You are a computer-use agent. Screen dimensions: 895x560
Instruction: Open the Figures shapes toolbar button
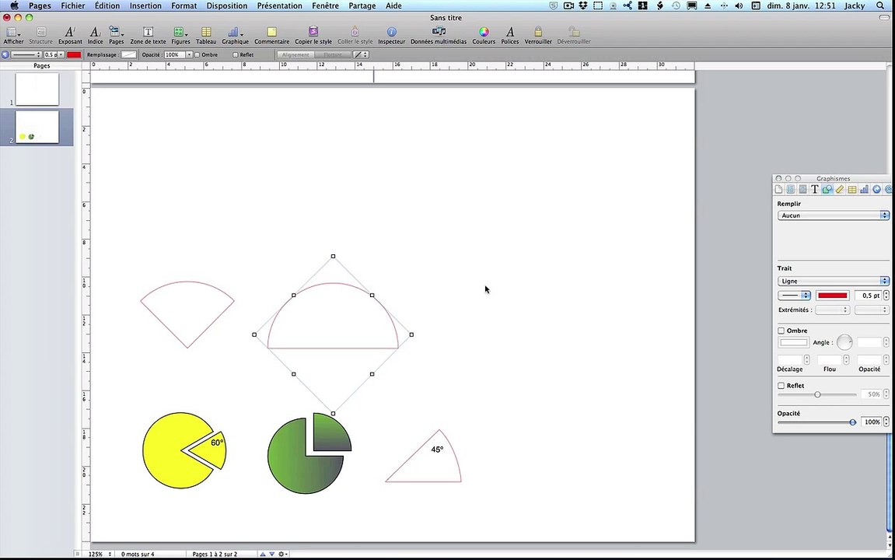(x=180, y=35)
